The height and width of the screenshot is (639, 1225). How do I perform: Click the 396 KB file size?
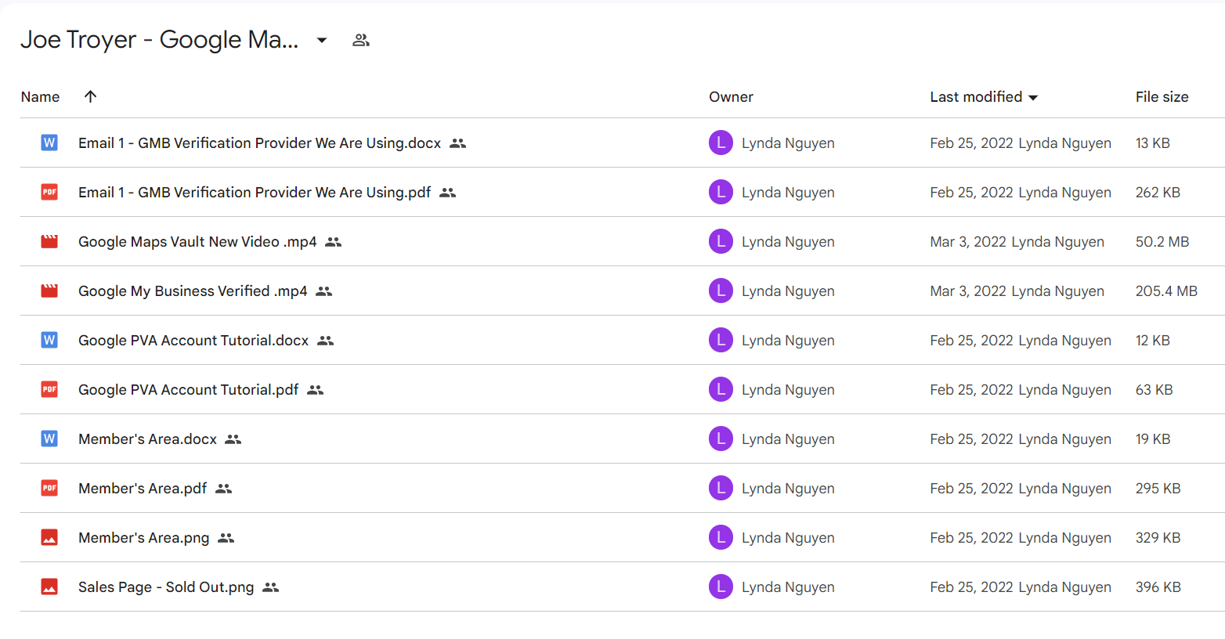coord(1158,587)
